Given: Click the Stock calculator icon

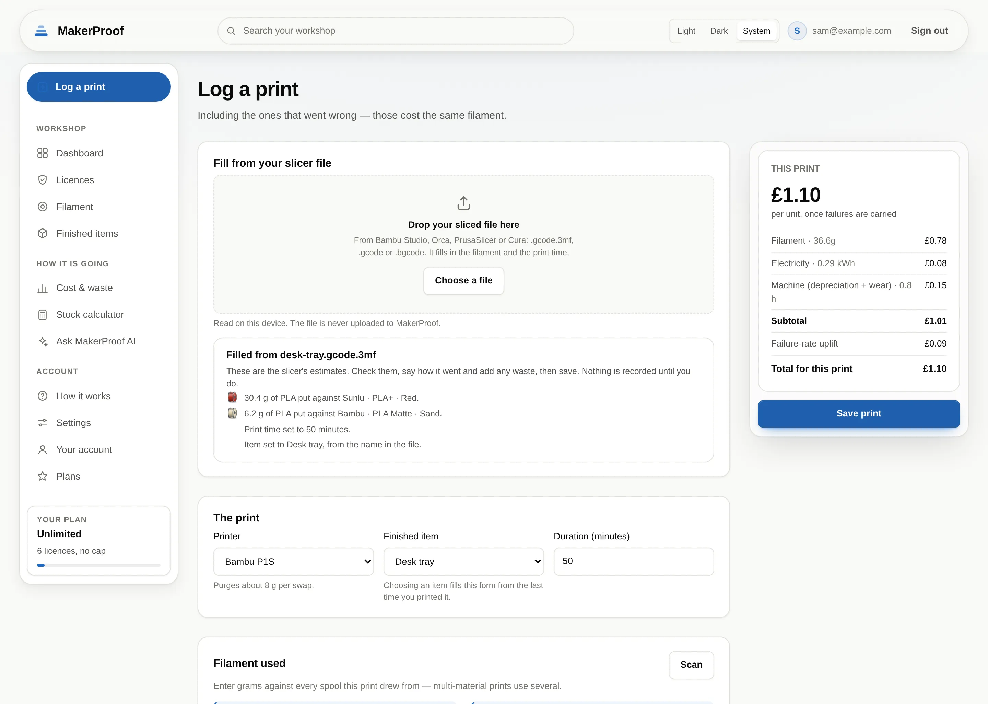Looking at the screenshot, I should coord(43,315).
